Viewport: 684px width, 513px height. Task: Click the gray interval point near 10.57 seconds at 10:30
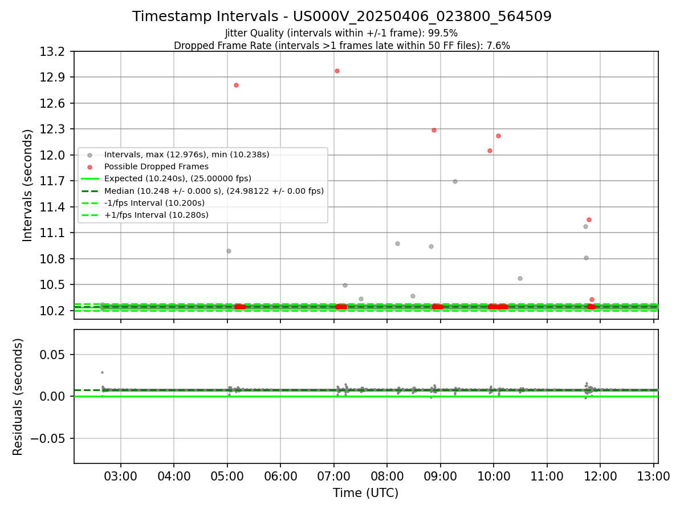520,278
